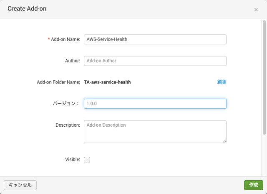Click the "Visible:" checkbox label
Screen dimensions: 267x194
pos(73,160)
